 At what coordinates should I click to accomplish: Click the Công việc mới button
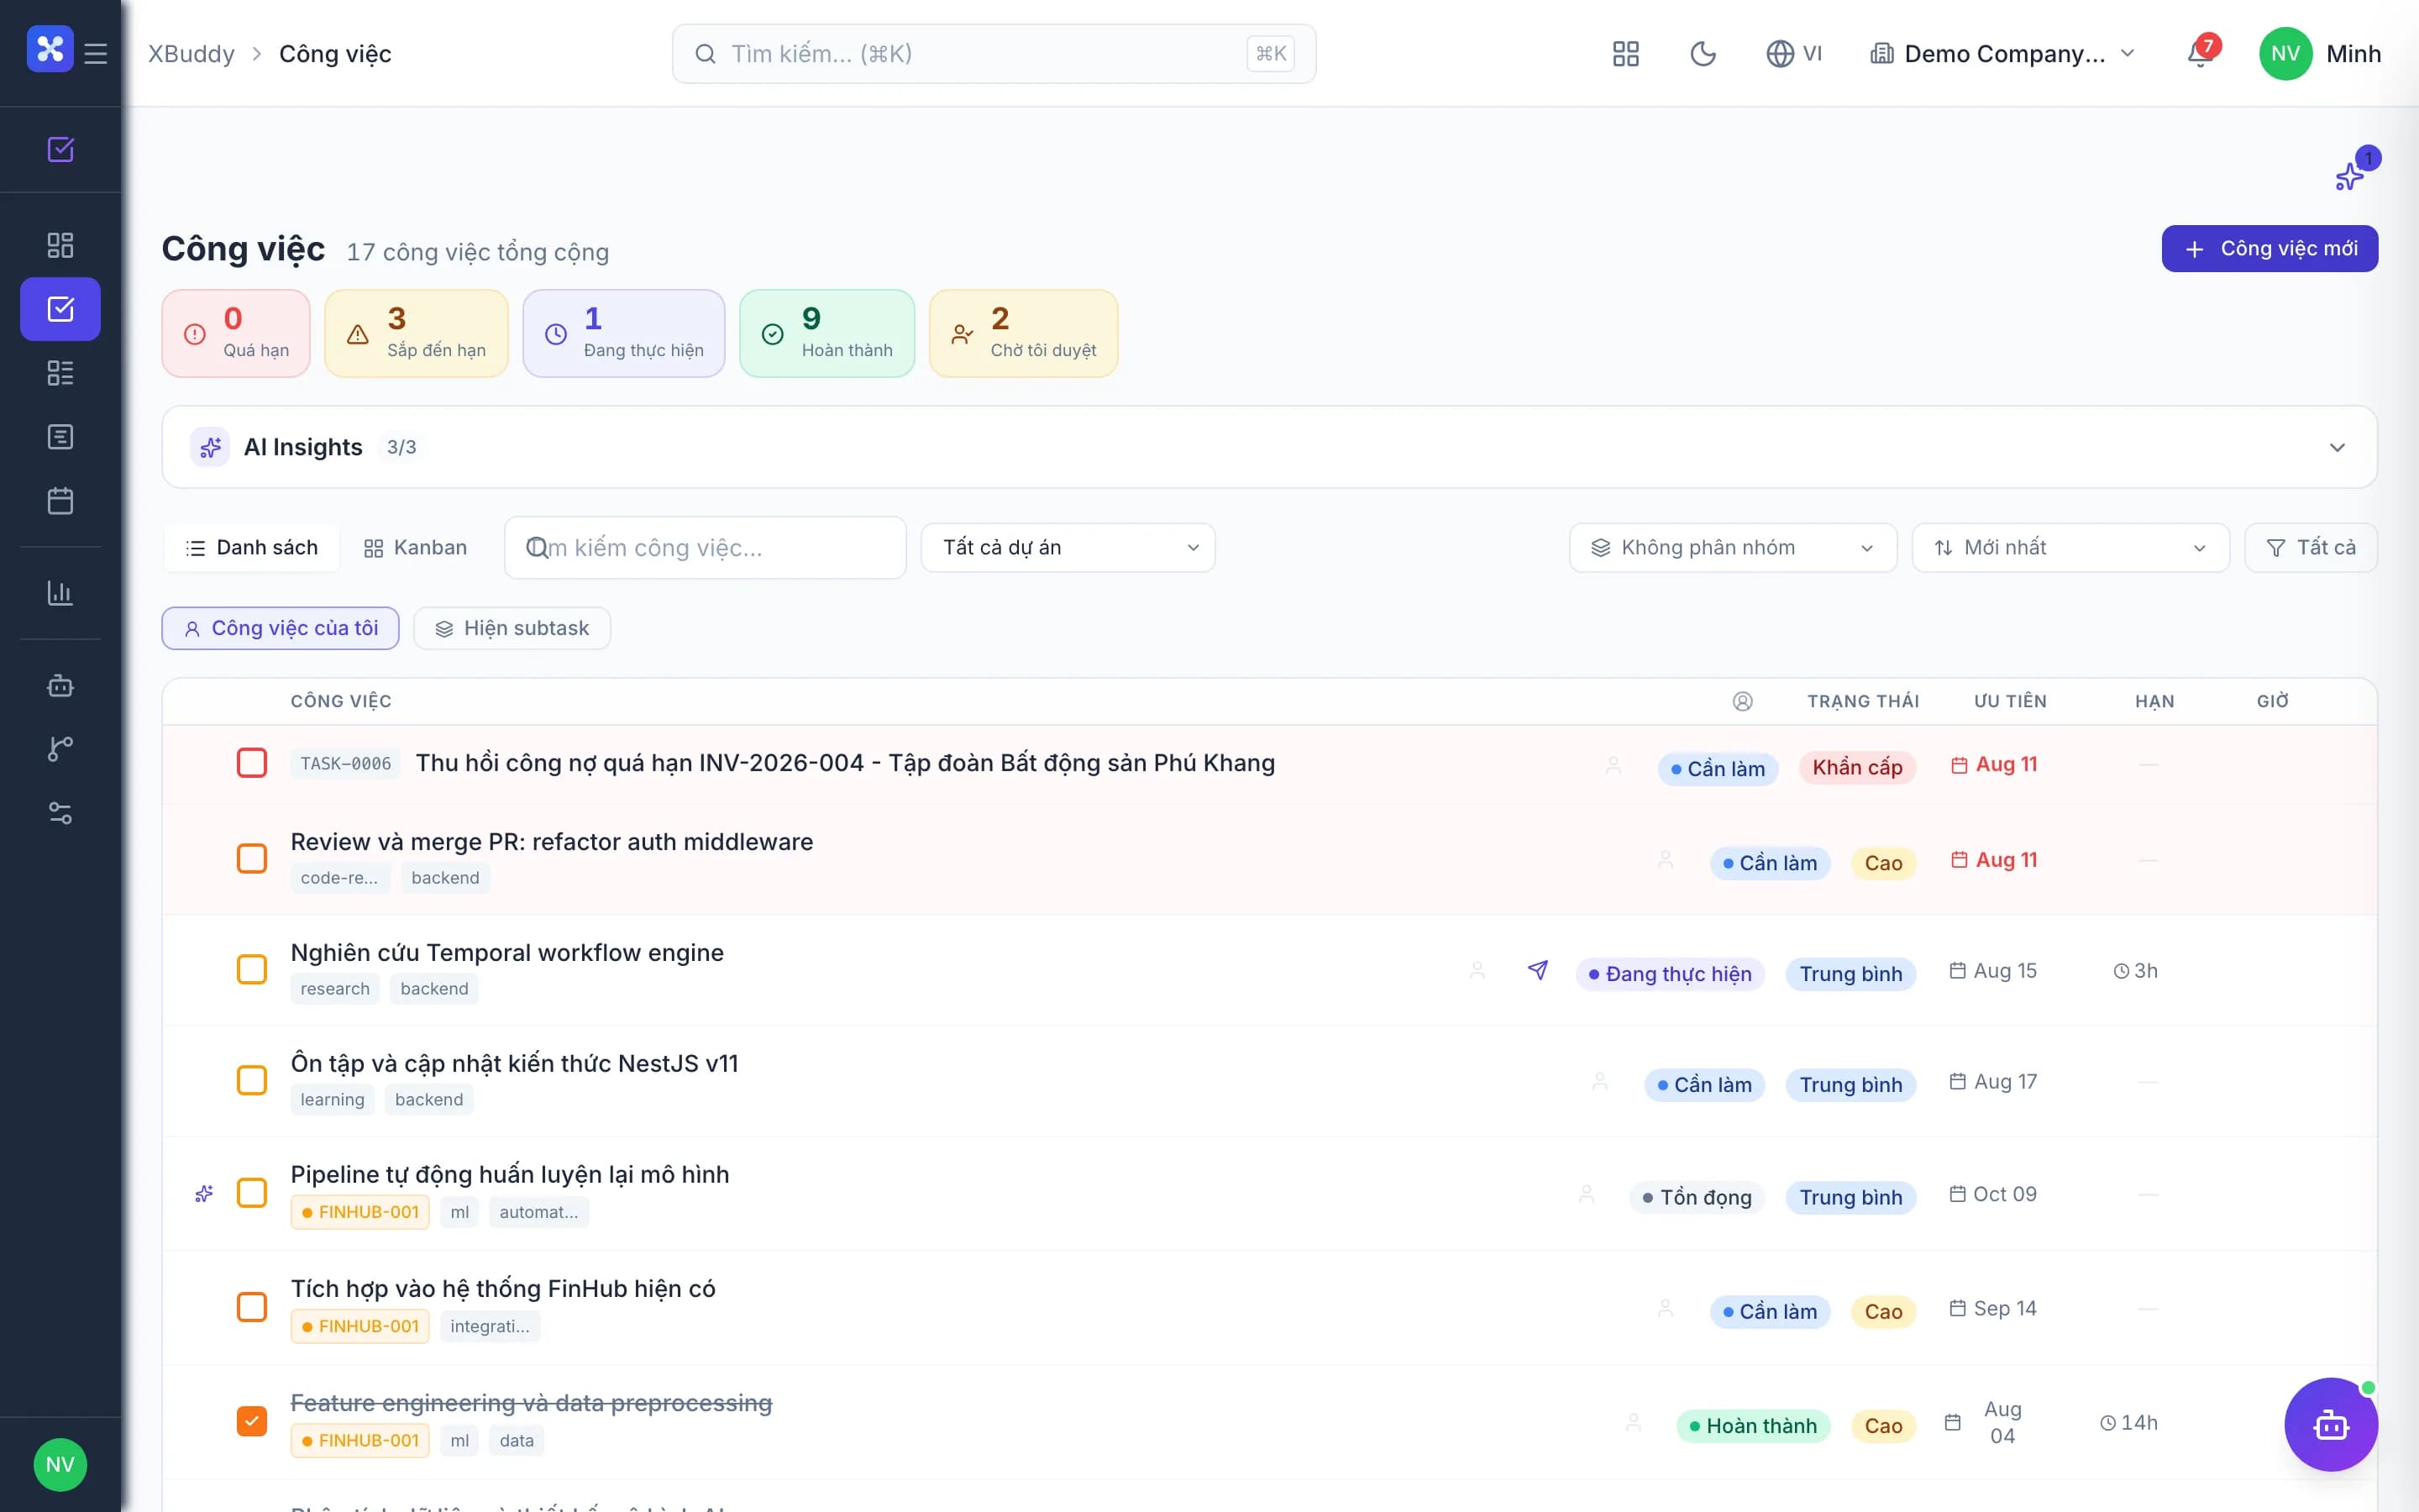(x=2270, y=249)
